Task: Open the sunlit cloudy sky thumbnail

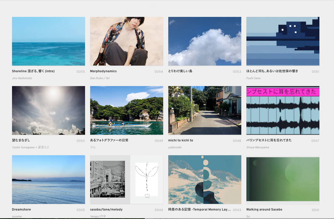Action: (48, 110)
